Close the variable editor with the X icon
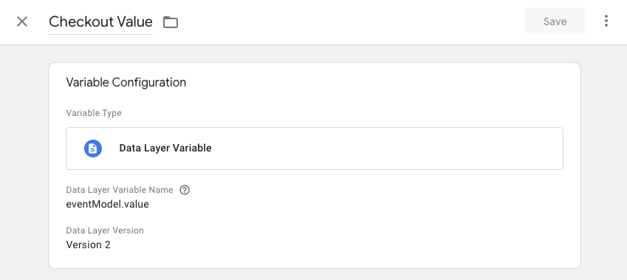 (22, 21)
